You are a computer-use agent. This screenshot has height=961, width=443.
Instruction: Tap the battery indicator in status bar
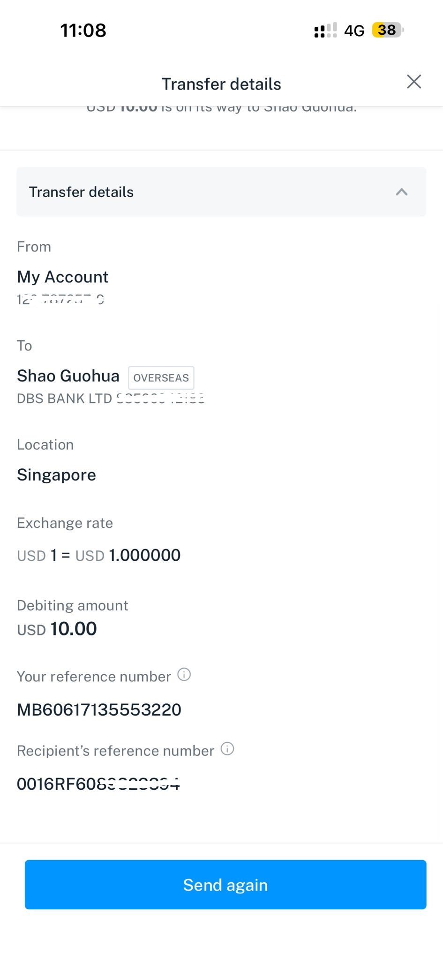click(388, 30)
